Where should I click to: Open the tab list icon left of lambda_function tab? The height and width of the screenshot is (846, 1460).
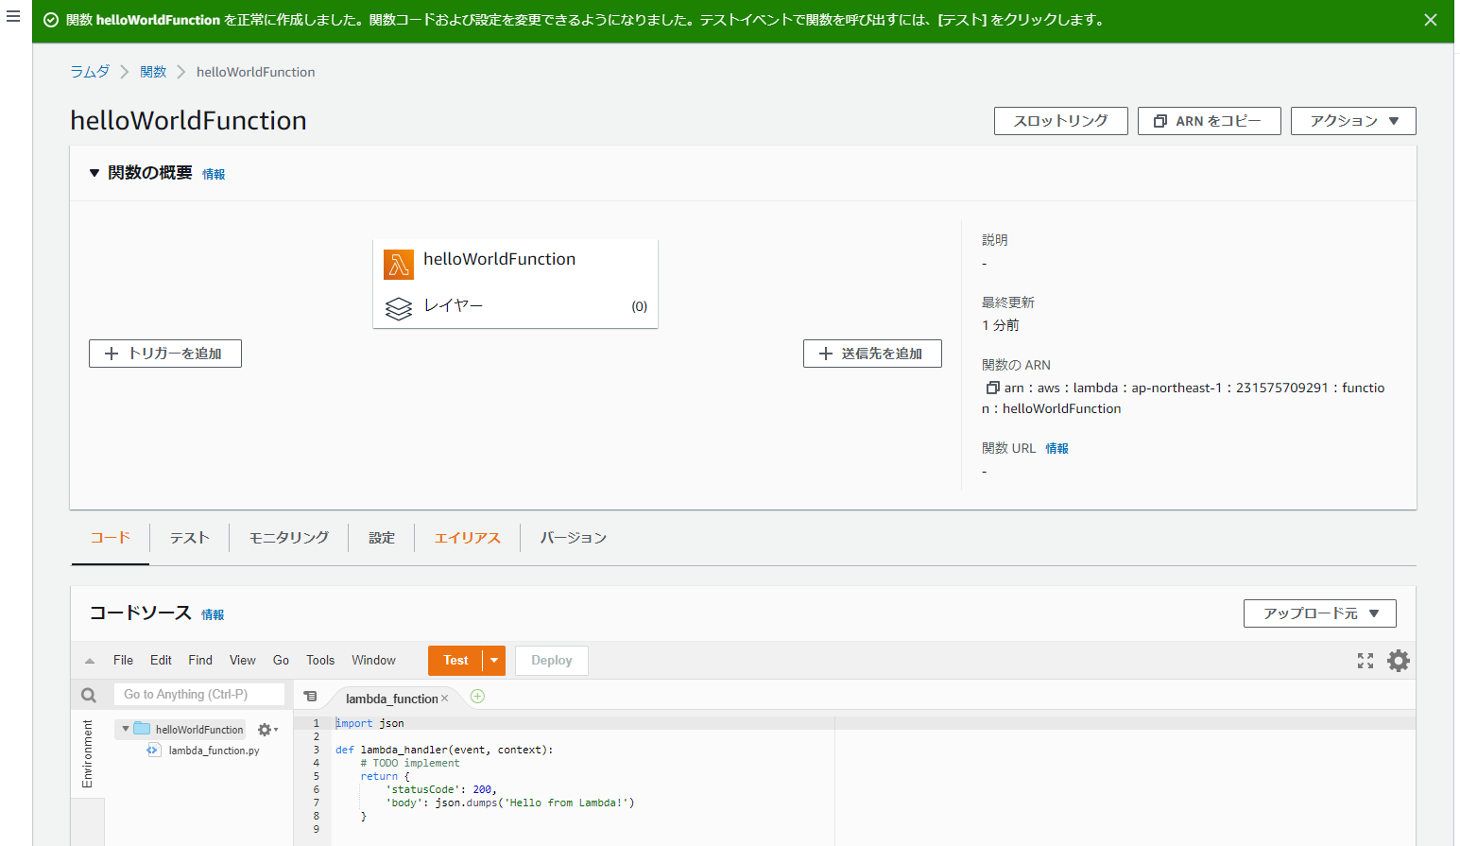coord(310,697)
